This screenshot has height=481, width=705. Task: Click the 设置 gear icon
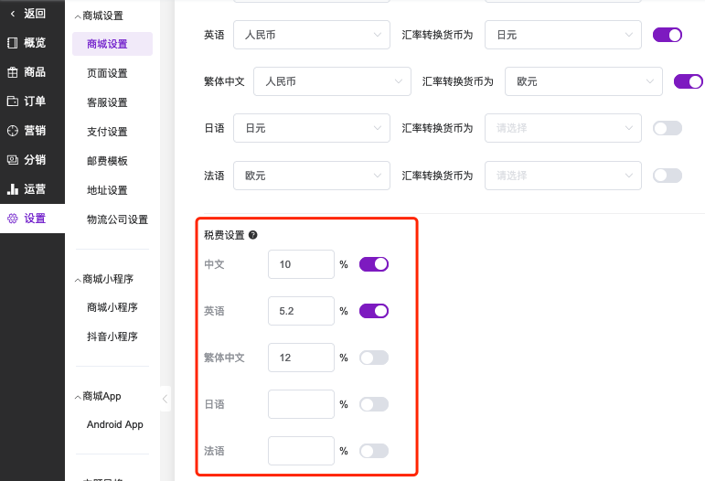(13, 219)
